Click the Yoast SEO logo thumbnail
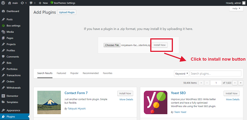 coord(156,102)
